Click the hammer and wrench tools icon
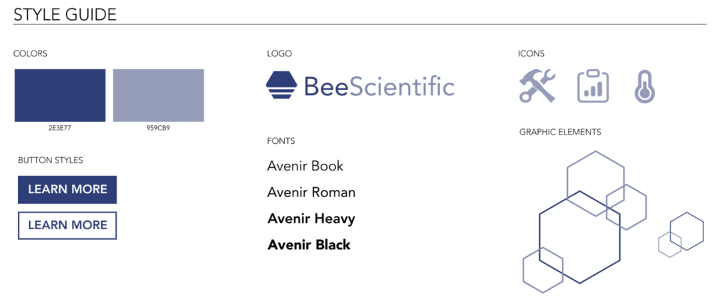This screenshot has width=720, height=301. click(537, 87)
